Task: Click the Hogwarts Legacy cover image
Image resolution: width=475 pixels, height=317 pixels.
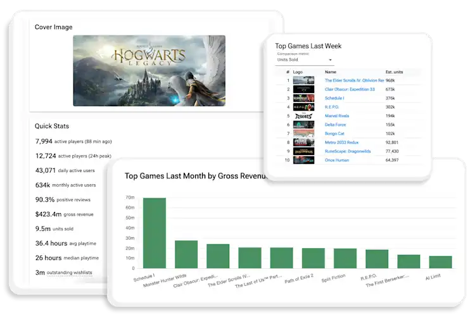Action: (149, 70)
